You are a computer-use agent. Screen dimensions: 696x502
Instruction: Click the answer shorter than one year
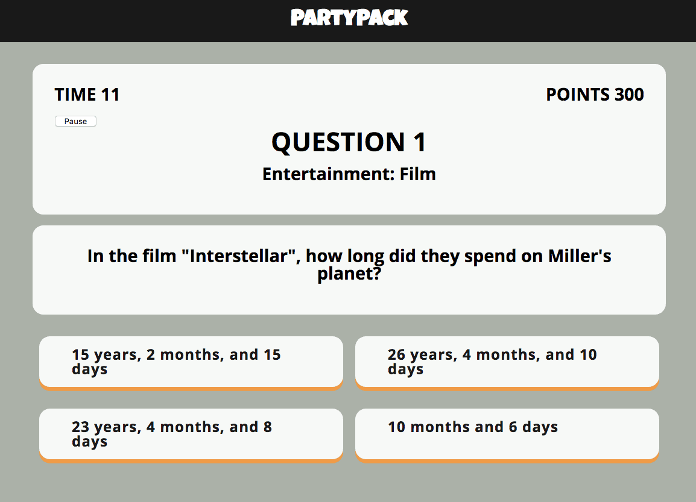pyautogui.click(x=507, y=434)
